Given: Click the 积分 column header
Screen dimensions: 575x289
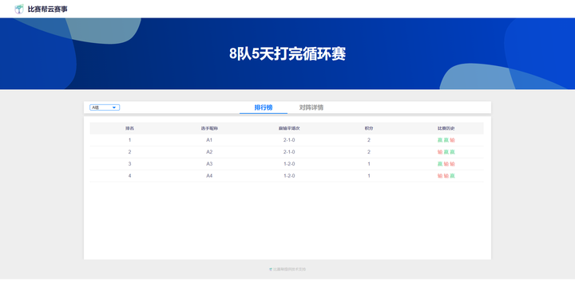Looking at the screenshot, I should pyautogui.click(x=368, y=128).
